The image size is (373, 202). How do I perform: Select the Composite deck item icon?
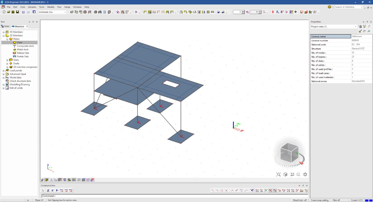[x=15, y=46]
